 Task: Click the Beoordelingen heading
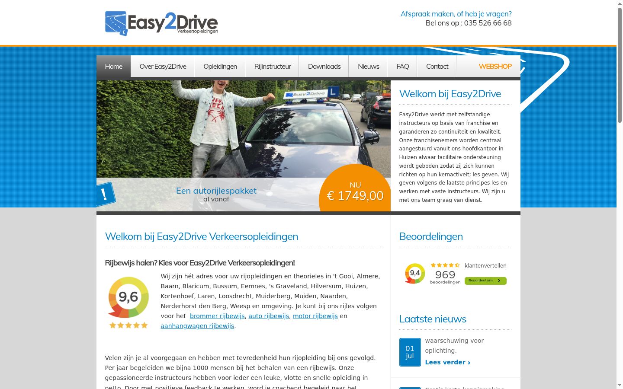pyautogui.click(x=431, y=236)
